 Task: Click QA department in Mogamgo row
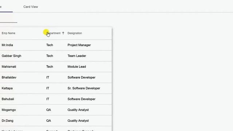point(48,110)
